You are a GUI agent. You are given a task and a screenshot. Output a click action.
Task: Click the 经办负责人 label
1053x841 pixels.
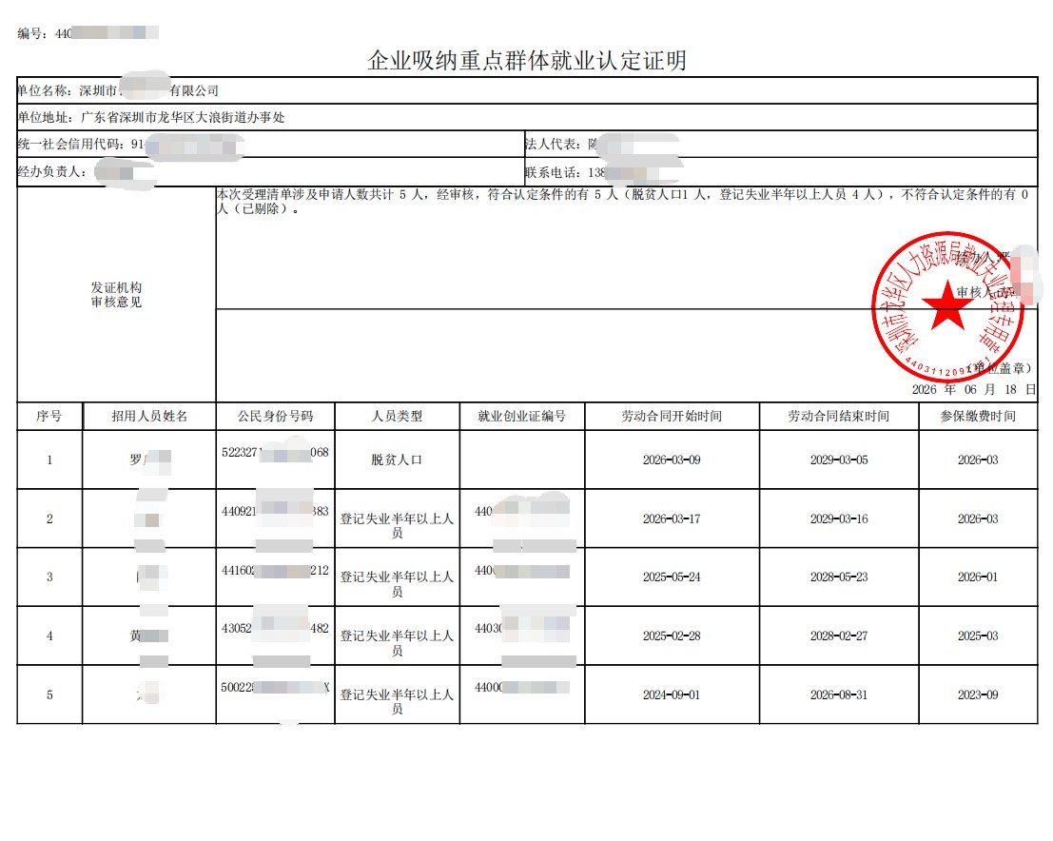click(x=51, y=172)
